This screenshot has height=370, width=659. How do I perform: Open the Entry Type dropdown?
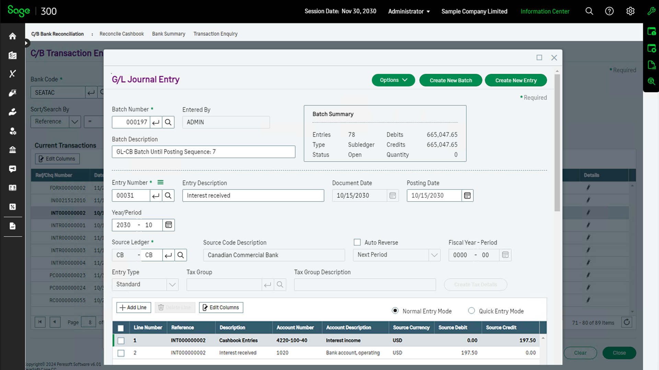pos(172,284)
